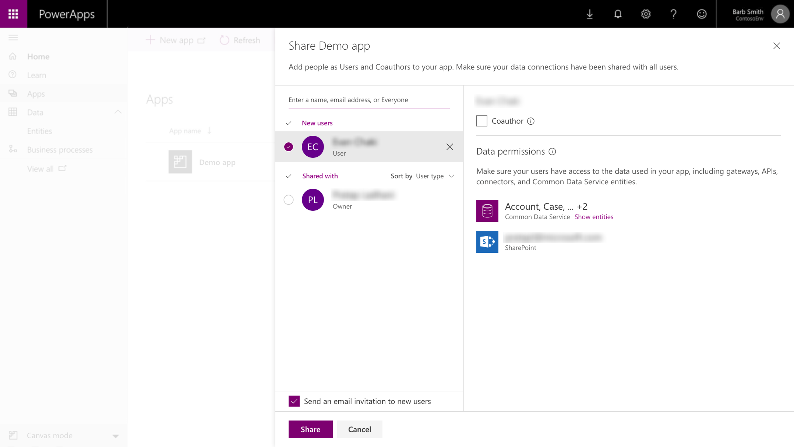Click Show entities link
The image size is (794, 447).
pyautogui.click(x=594, y=216)
